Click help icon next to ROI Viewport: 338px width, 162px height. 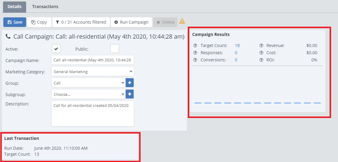(x=261, y=60)
